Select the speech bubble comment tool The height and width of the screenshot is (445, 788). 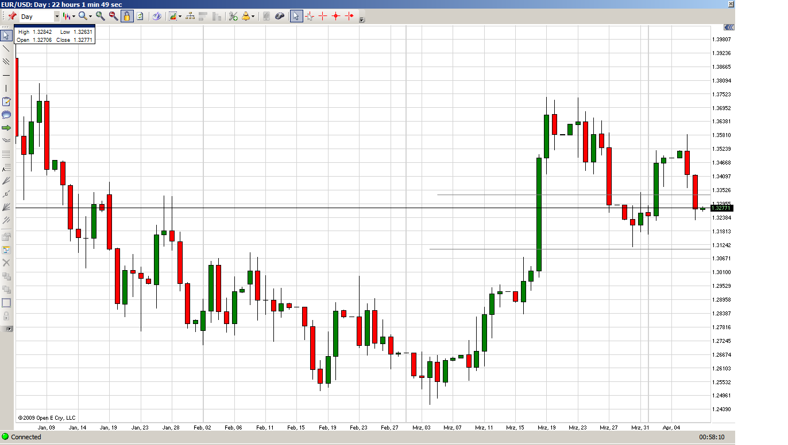[x=6, y=115]
